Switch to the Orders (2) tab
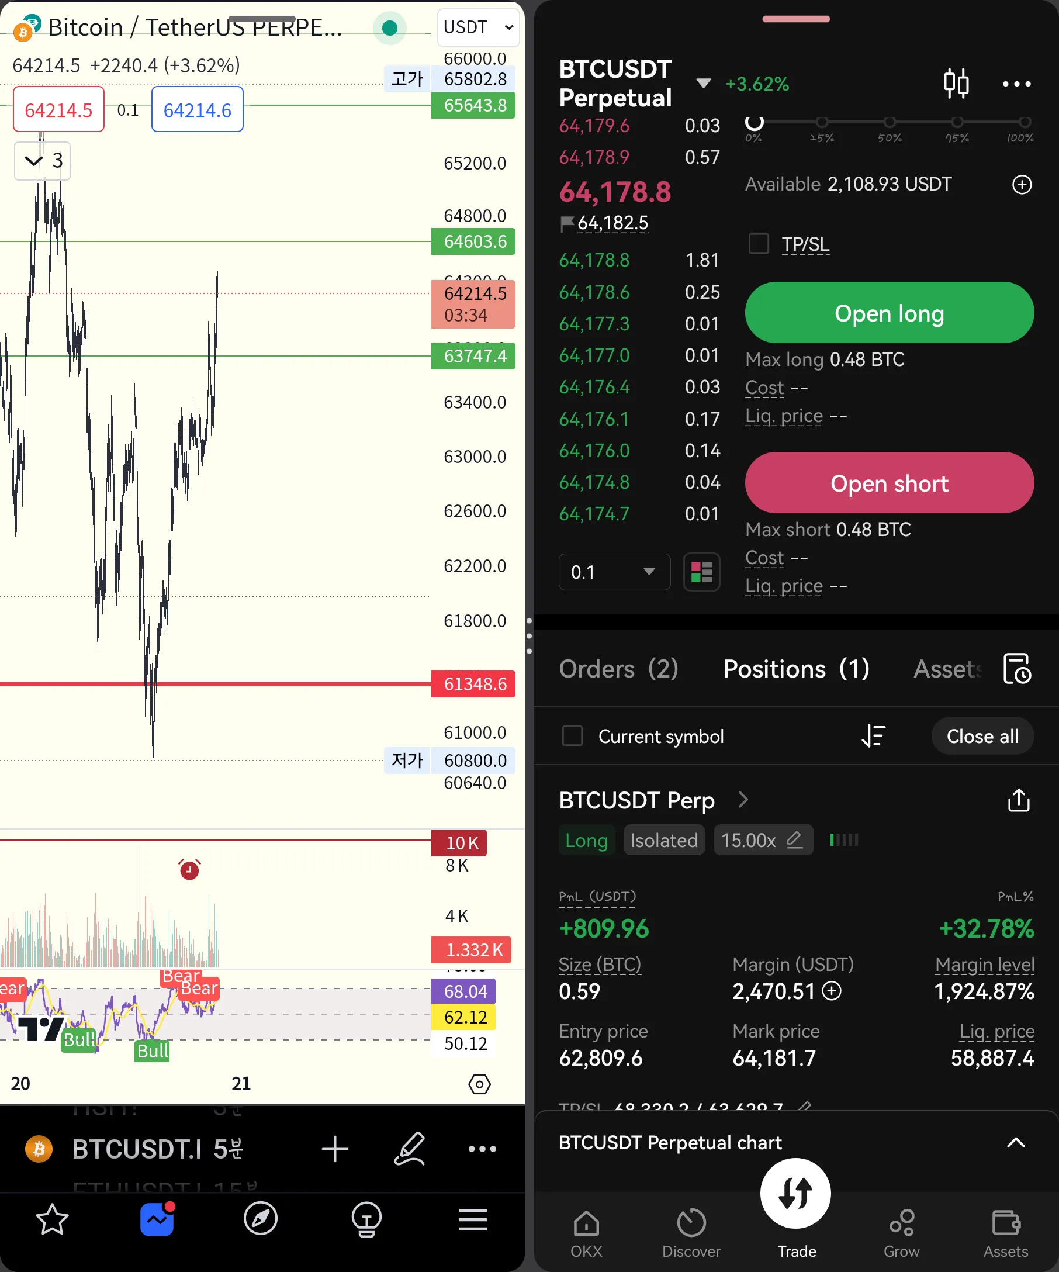 coord(618,669)
